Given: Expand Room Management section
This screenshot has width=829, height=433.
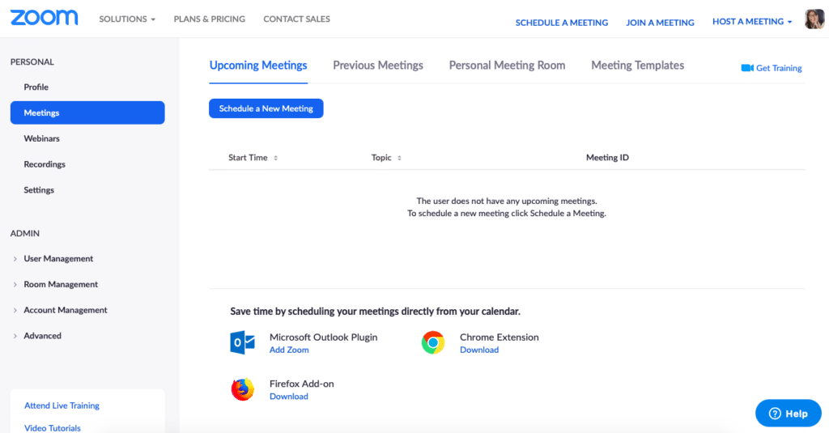Looking at the screenshot, I should click(x=61, y=285).
